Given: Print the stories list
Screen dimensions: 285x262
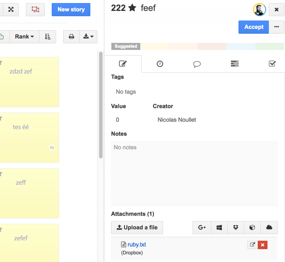Looking at the screenshot, I should click(71, 37).
